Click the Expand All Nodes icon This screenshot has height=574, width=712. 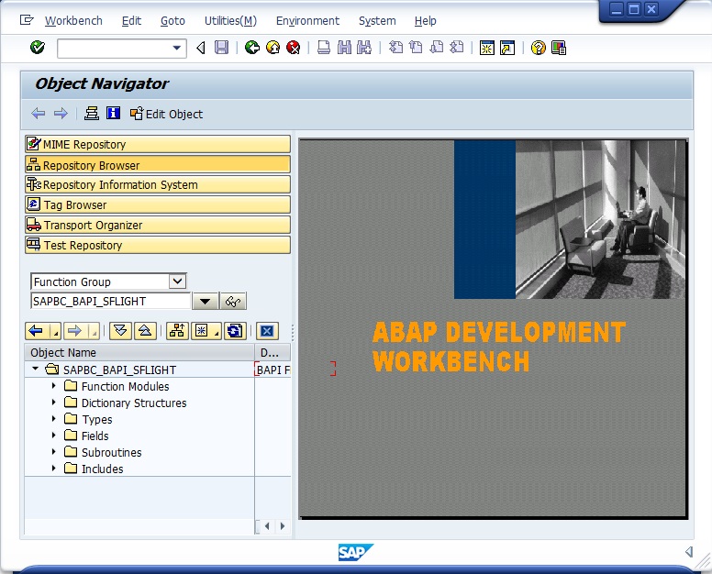point(120,331)
